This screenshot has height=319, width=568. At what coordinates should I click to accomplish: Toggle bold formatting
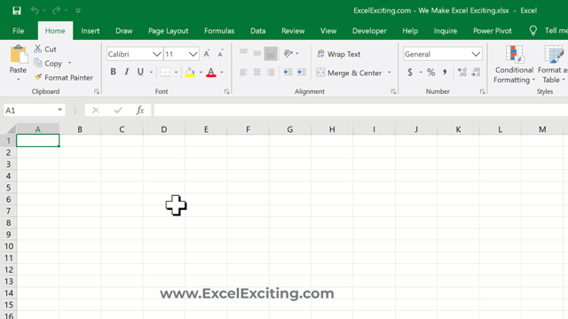tap(113, 72)
